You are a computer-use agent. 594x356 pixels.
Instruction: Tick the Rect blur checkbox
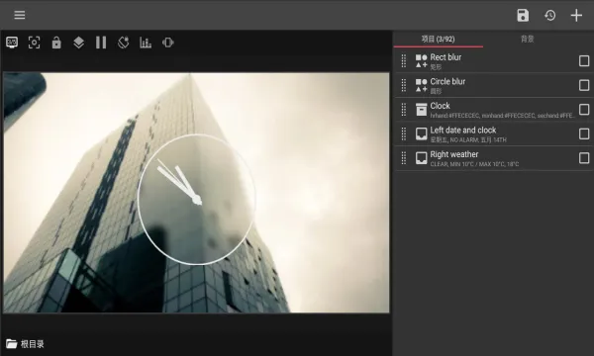584,61
